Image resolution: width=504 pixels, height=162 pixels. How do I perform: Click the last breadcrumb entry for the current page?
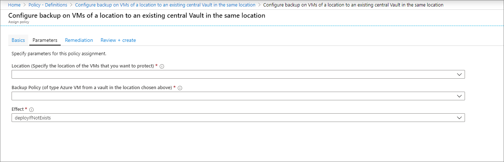tap(353, 5)
